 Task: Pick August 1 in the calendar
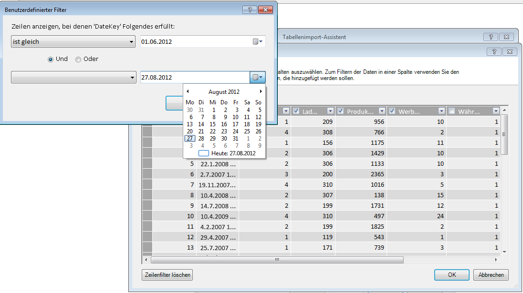point(214,110)
